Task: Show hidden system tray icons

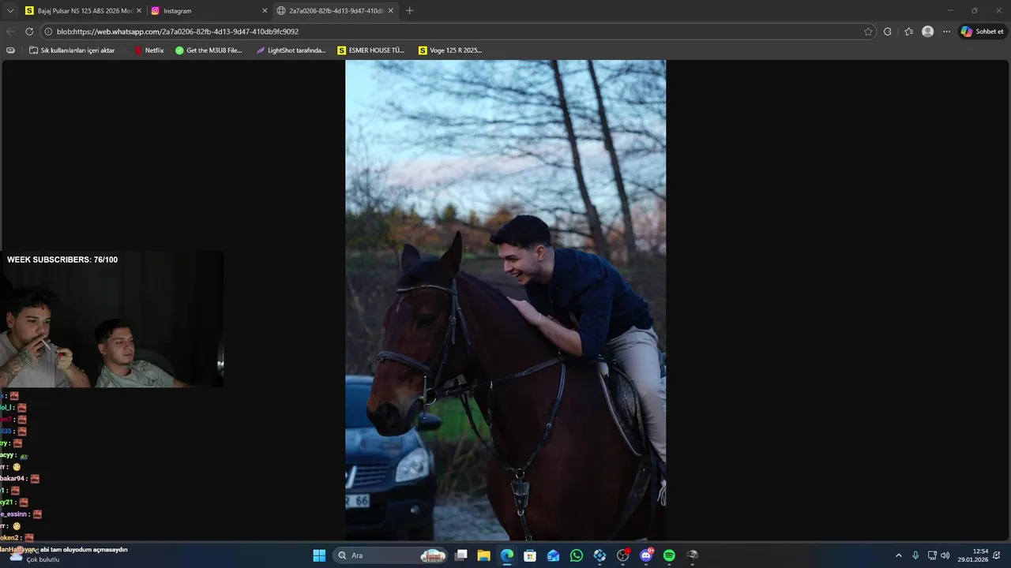Action: 898,555
